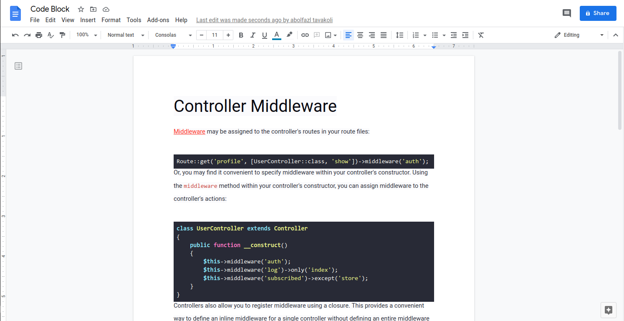Open the File menu
The width and height of the screenshot is (624, 321).
click(35, 20)
